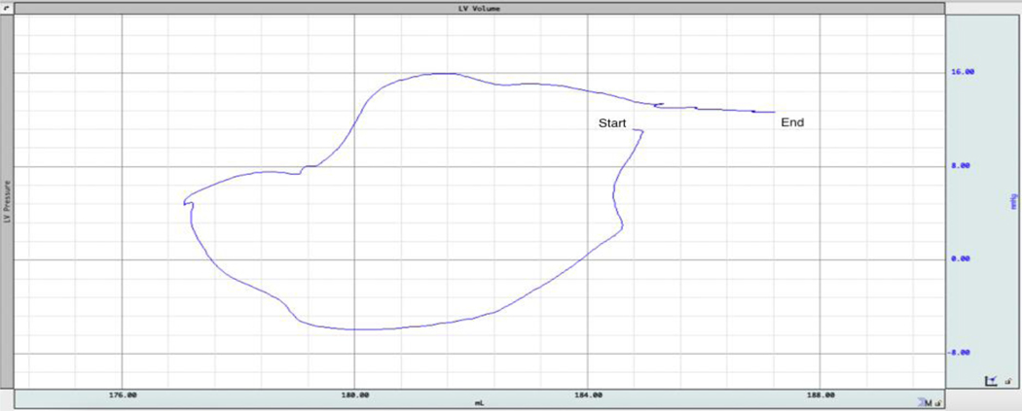Toggle the horizontal axis lock icon

937,404
